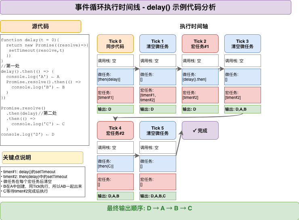
Task: Select Tick 4 microtask box with [then(C)]
Action: 115,163
